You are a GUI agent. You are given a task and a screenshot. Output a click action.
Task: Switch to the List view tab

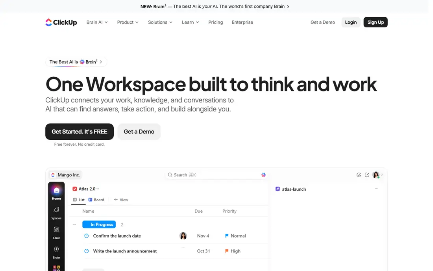pos(79,200)
